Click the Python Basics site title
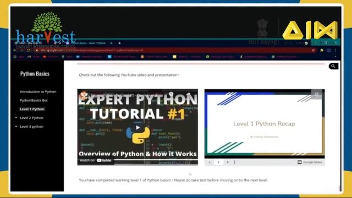Image resolution: width=352 pixels, height=198 pixels. coord(35,74)
